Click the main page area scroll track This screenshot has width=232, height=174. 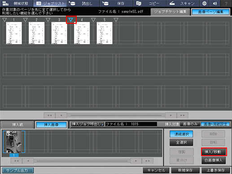116,115
